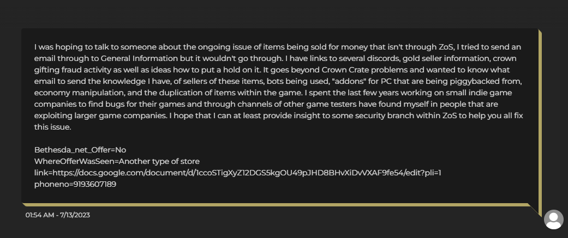Viewport: 568px width, 238px height.
Task: Click the user avatar icon
Action: [553, 219]
